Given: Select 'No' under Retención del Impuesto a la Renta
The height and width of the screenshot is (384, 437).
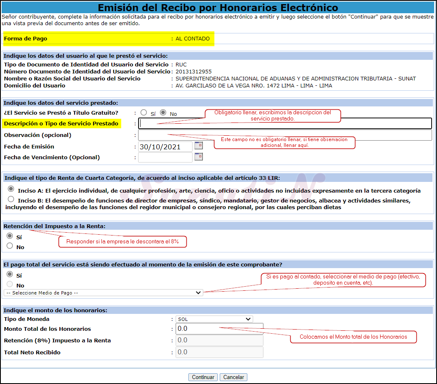Looking at the screenshot, I should 10,246.
